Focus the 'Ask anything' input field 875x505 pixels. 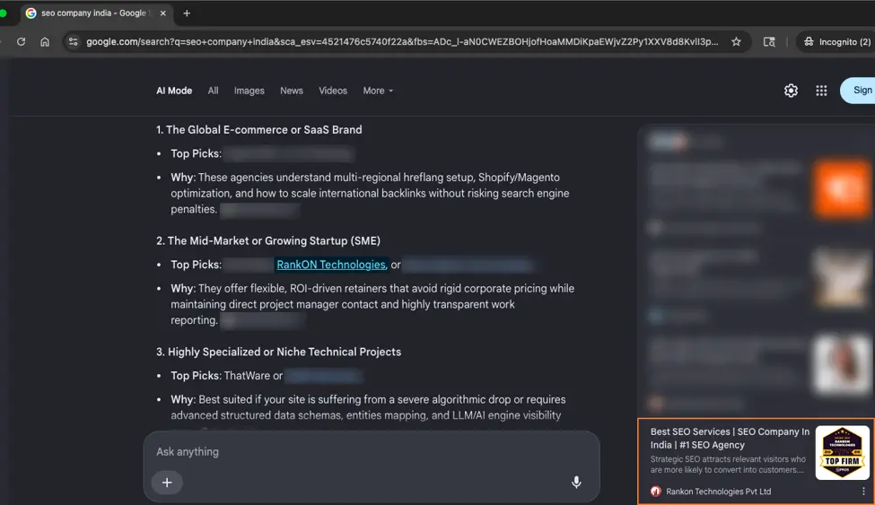point(372,451)
